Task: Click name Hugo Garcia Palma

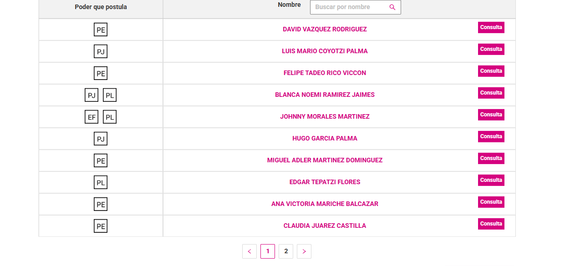Action: click(325, 138)
